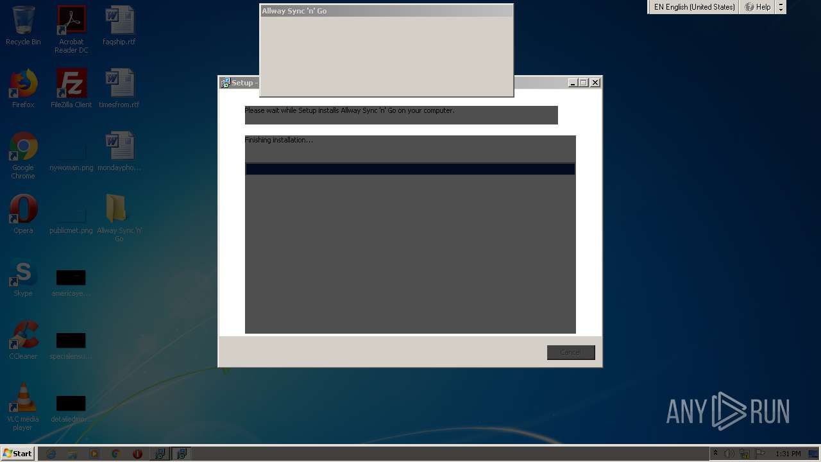Viewport: 821px width, 462px height.
Task: Open the media player taskbar icon
Action: pos(94,454)
